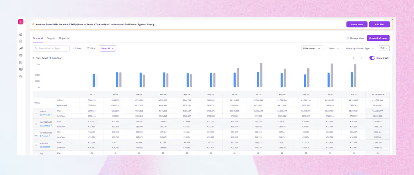Image resolution: width=414 pixels, height=175 pixels.
Task: Click the Add Plan button
Action: pyautogui.click(x=379, y=24)
